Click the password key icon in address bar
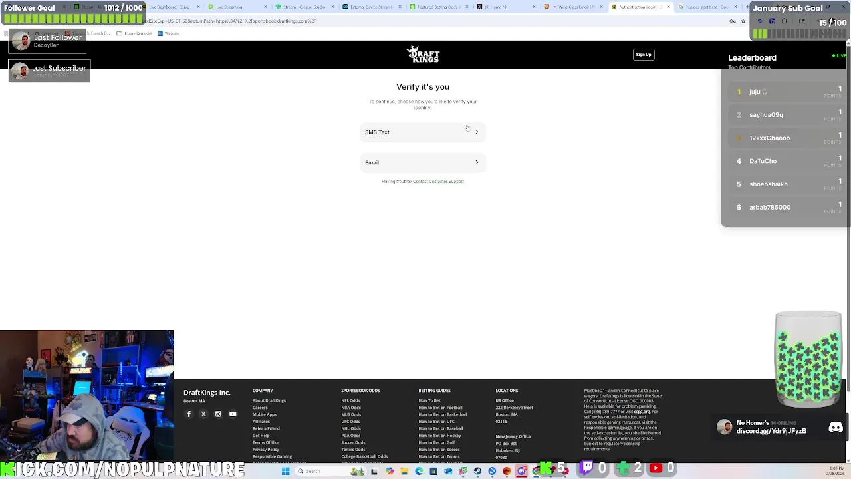 [733, 21]
